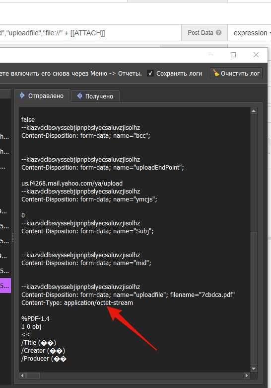Toggle the Сохранять логи checkbox
Image resolution: width=271 pixels, height=388 pixels.
[x=150, y=73]
